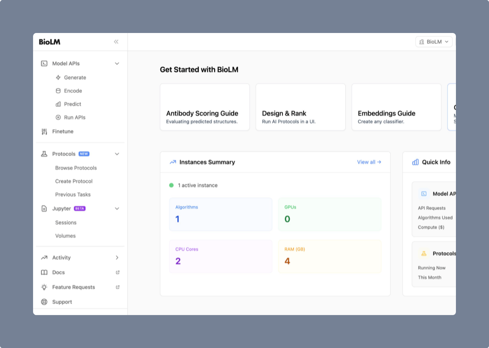Select the Generate spark icon
The image size is (489, 348).
click(58, 77)
